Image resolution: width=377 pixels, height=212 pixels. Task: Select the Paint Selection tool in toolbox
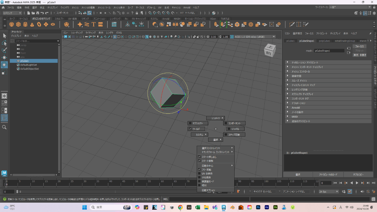pyautogui.click(x=4, y=50)
